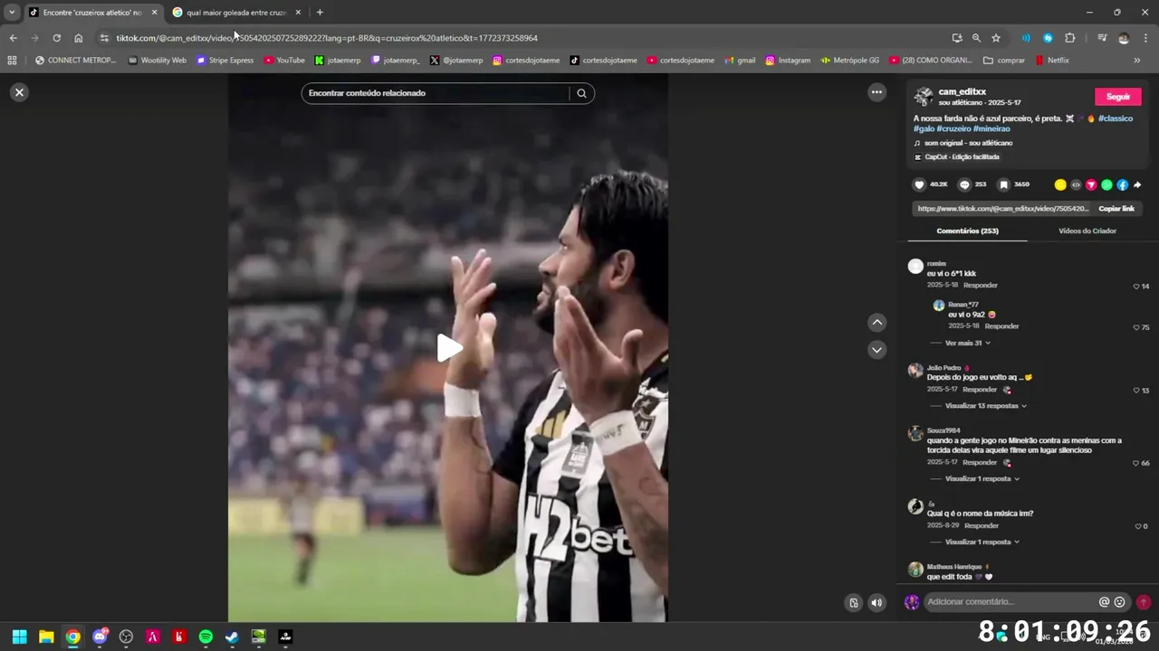Reload the page with the refresh icon
Screen dimensions: 1159x651
[x=56, y=38]
